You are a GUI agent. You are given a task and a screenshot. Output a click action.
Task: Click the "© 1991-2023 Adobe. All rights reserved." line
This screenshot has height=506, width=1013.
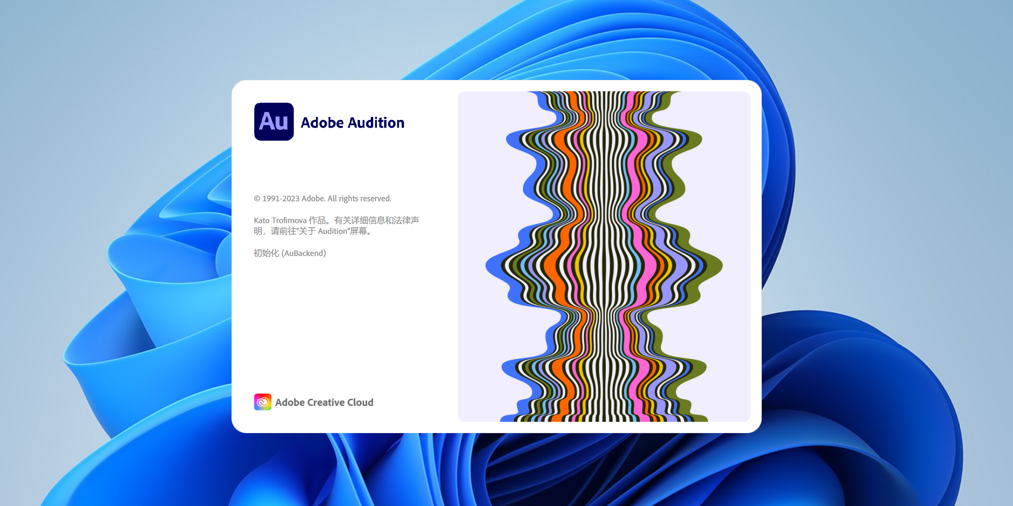pos(323,198)
